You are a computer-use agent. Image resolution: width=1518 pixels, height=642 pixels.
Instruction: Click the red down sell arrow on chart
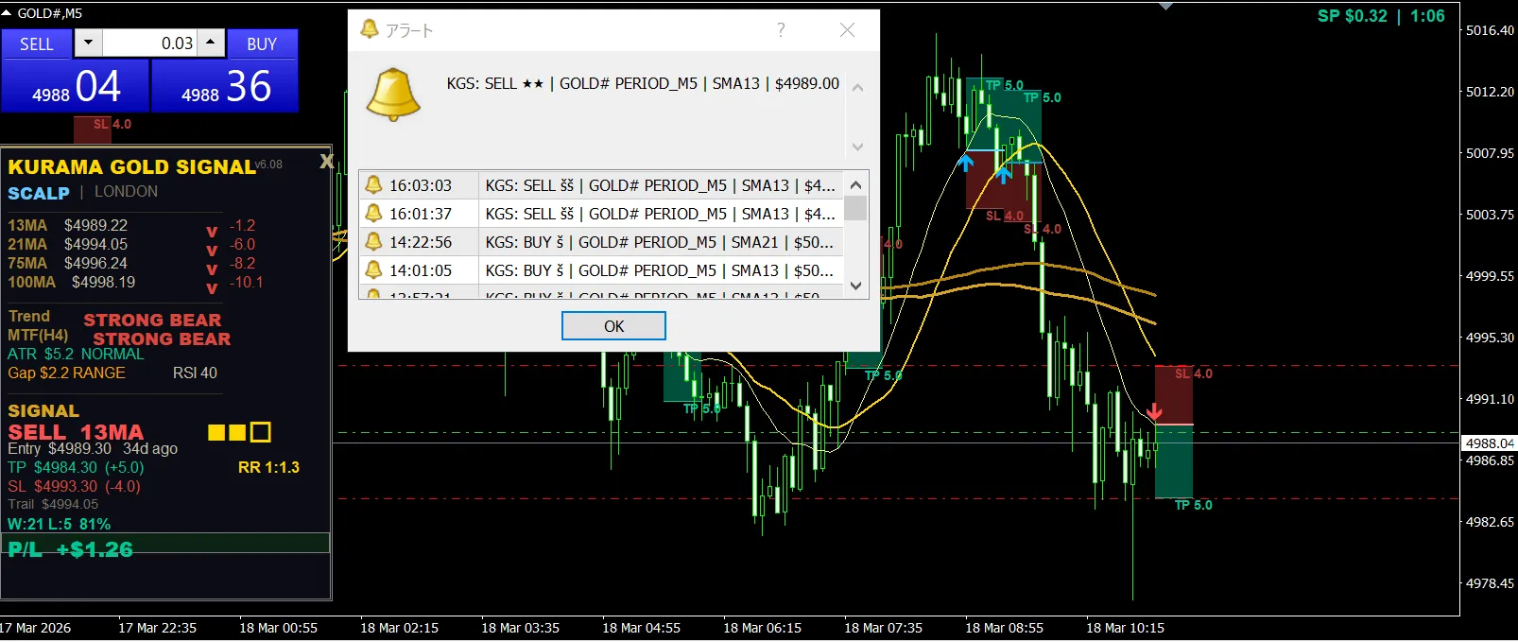[x=1154, y=412]
